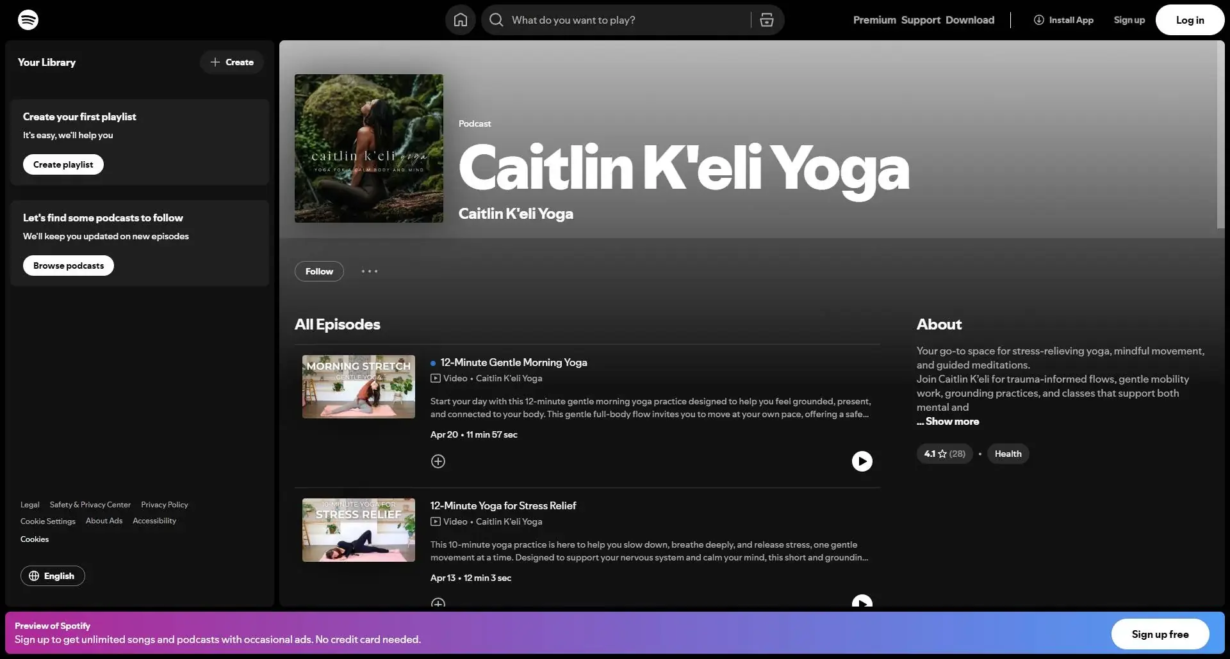Open the three-dot more options menu

(x=370, y=271)
